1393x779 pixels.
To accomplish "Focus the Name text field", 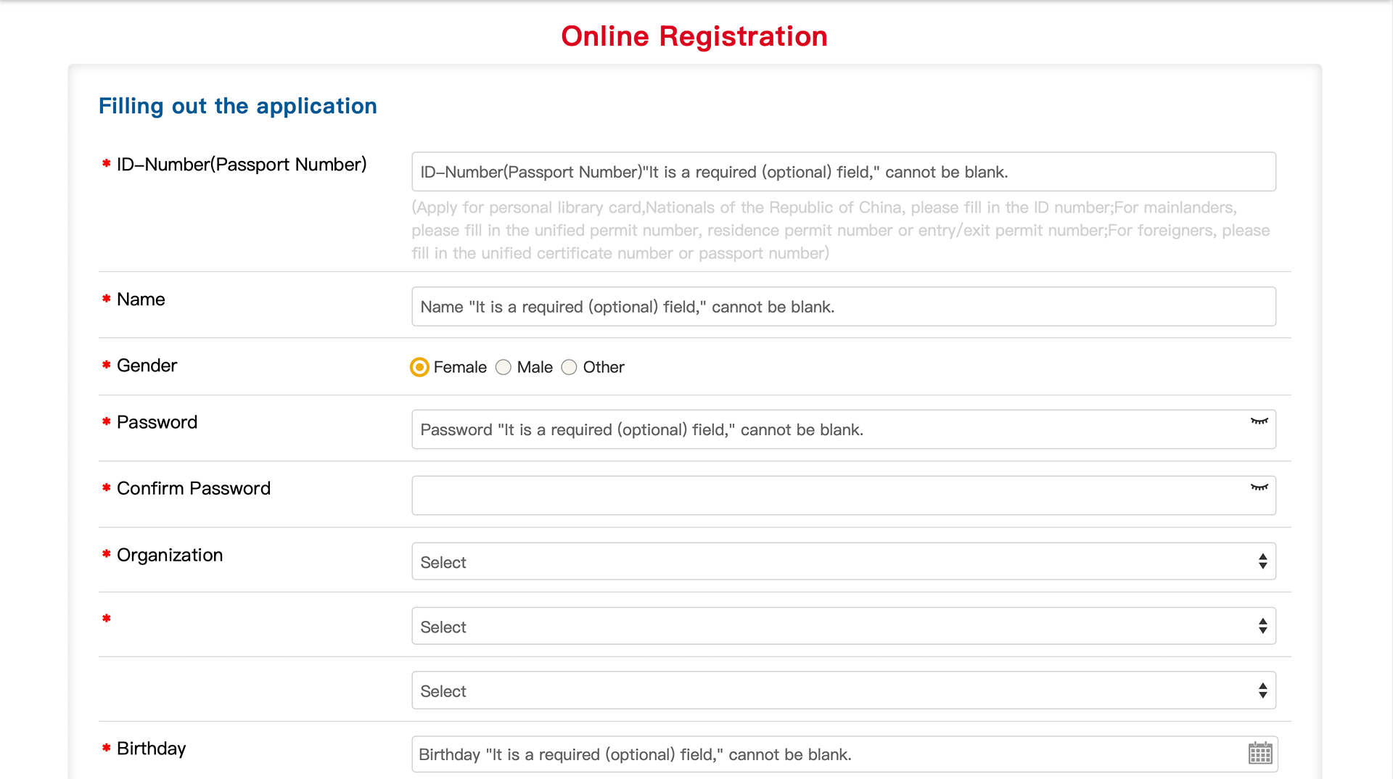I will (x=843, y=307).
